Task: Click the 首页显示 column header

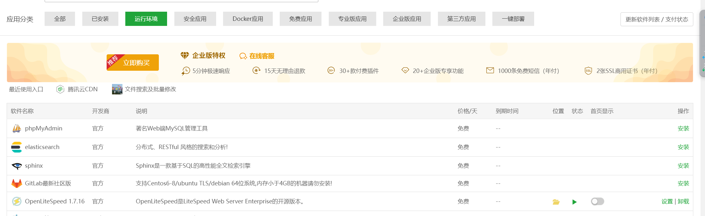Action: 602,111
